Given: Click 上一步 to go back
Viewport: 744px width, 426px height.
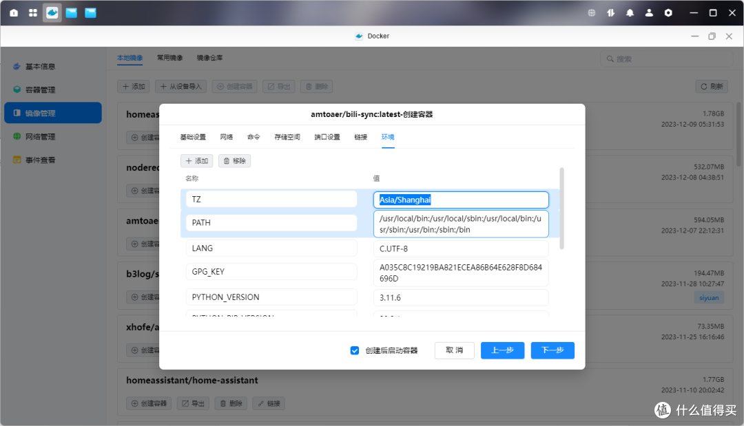Looking at the screenshot, I should point(502,350).
